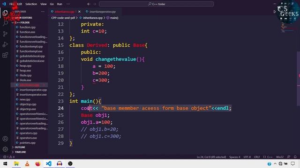Image resolution: width=300 pixels, height=168 pixels.
Task: Click line number 24 in gutter
Action: pos(60,108)
